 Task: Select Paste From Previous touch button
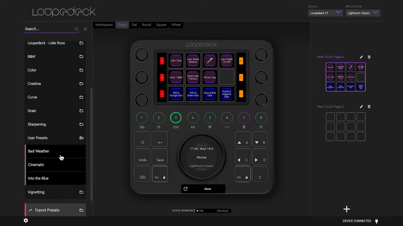pyautogui.click(x=193, y=77)
